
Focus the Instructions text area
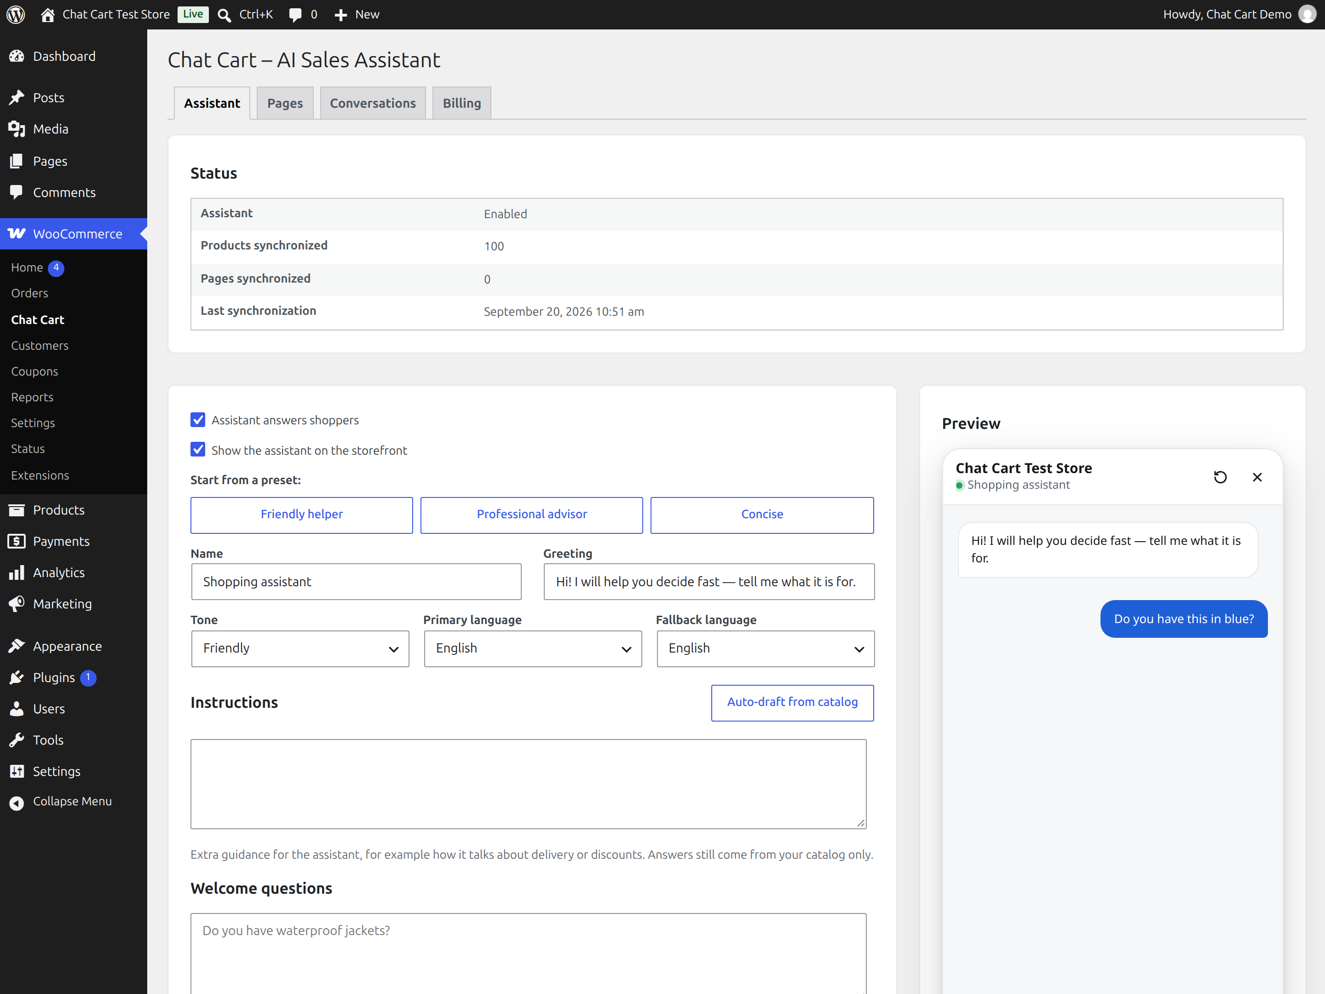coord(528,784)
